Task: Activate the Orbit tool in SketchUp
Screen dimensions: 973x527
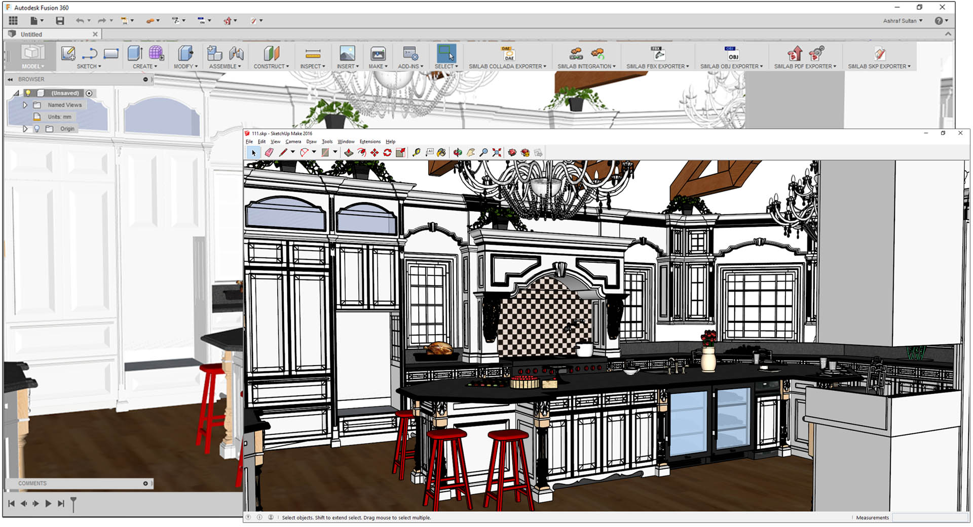Action: [x=458, y=152]
